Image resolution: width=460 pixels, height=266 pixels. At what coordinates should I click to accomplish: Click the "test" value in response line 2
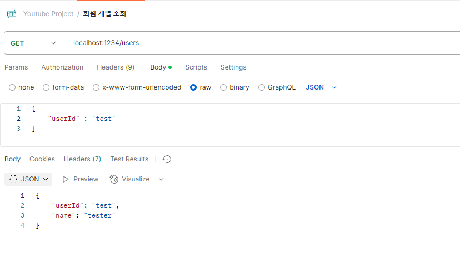pos(103,205)
